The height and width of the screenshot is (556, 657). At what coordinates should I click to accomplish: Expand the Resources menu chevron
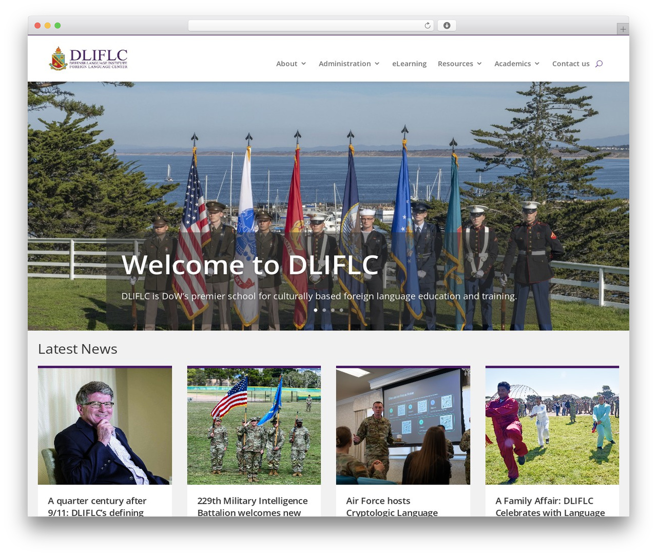[479, 64]
